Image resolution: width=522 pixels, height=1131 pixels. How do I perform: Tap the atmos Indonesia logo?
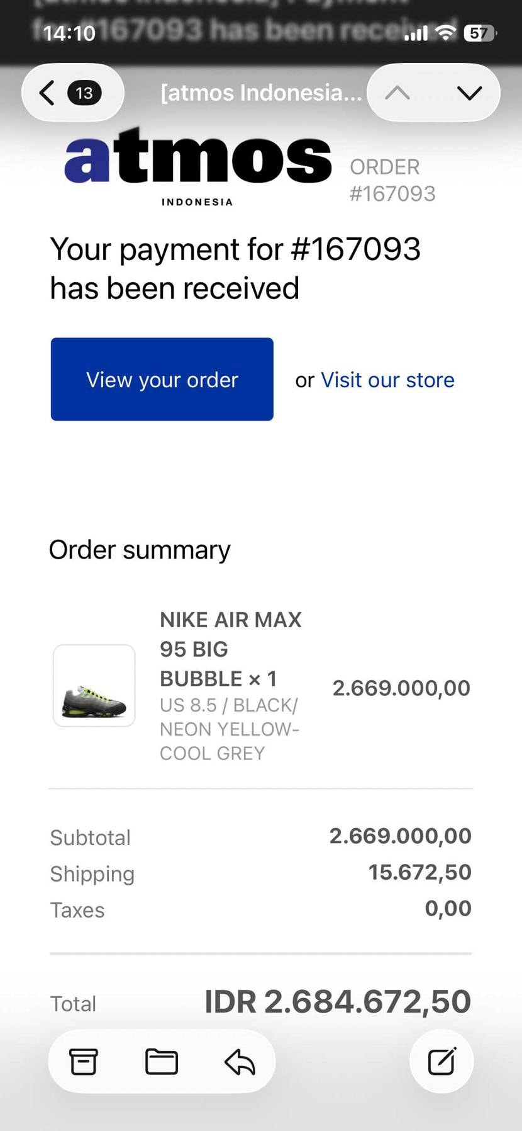[x=197, y=165]
